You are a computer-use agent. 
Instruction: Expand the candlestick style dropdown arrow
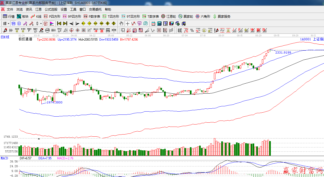41,23
